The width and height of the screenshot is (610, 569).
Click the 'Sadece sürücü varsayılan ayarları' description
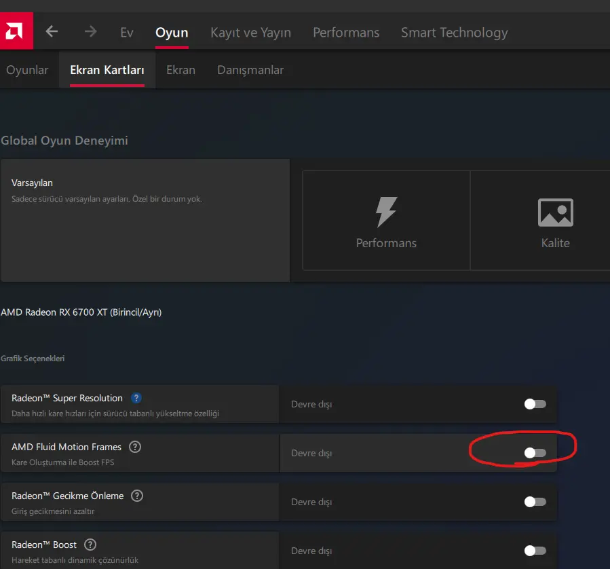107,199
